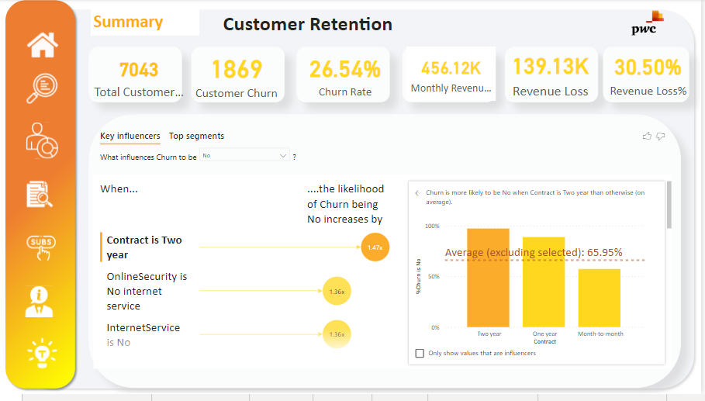Screen dimensions: 705x401
Task: Select the Key influencers tab
Action: pyautogui.click(x=130, y=136)
